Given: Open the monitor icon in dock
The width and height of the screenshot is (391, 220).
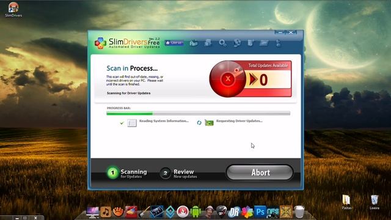Looking at the screenshot, I should (x=92, y=212).
